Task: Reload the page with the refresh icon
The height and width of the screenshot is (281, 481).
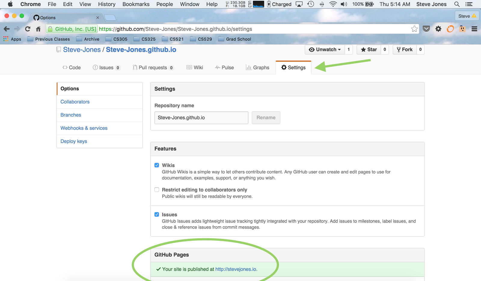Action: (28, 29)
